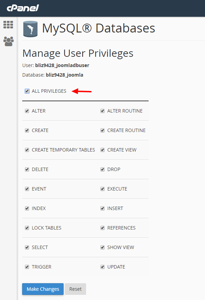Uncheck the DROP privilege
Viewport: 205px width, 300px height.
102,170
